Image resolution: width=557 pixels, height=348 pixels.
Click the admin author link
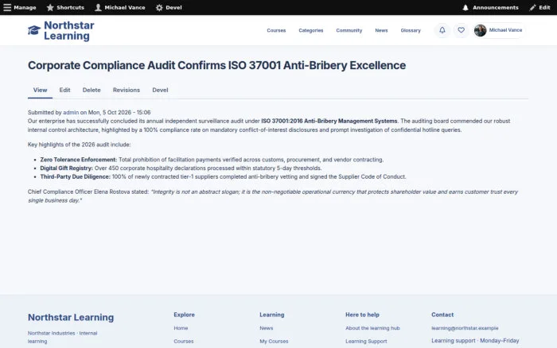[71, 113]
